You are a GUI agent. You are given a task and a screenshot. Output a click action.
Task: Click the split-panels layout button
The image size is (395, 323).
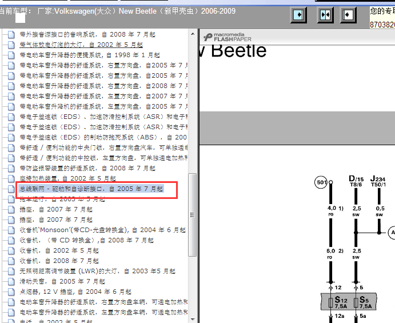coord(325,15)
